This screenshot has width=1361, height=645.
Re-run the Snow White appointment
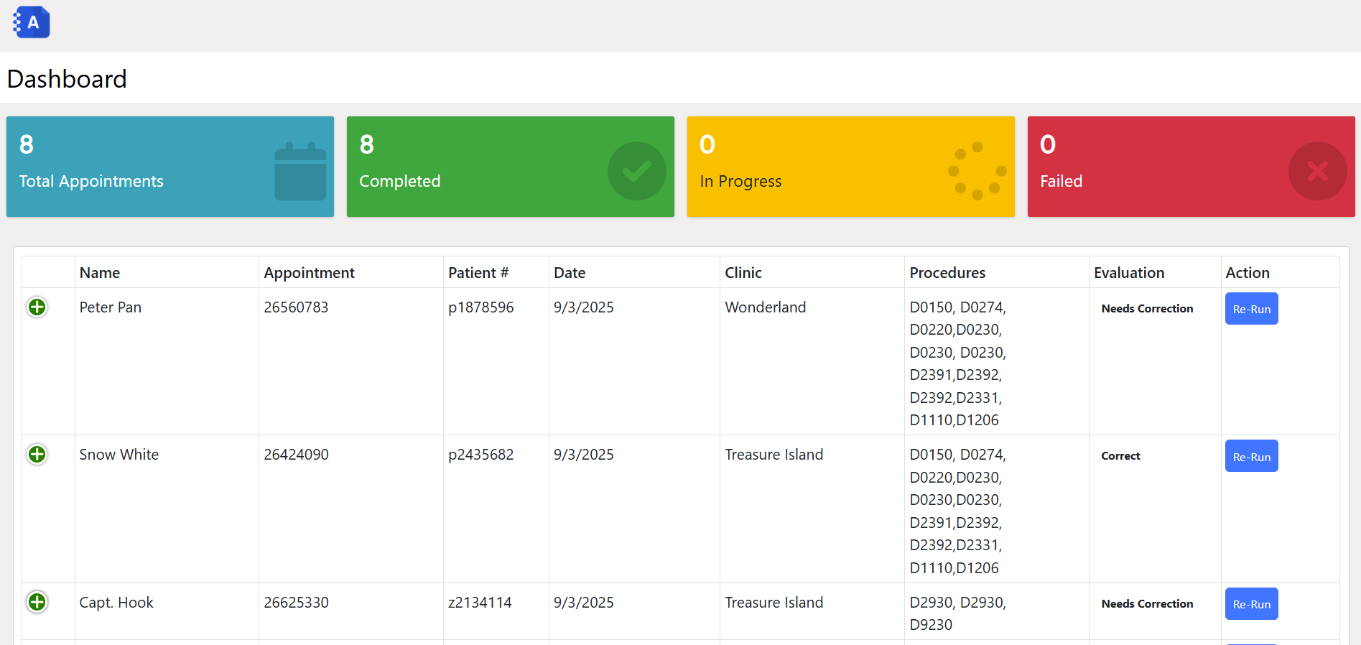pyautogui.click(x=1251, y=456)
